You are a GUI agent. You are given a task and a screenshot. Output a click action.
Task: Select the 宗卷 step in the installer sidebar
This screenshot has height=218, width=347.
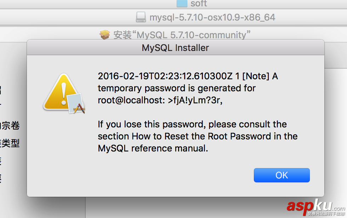11,126
